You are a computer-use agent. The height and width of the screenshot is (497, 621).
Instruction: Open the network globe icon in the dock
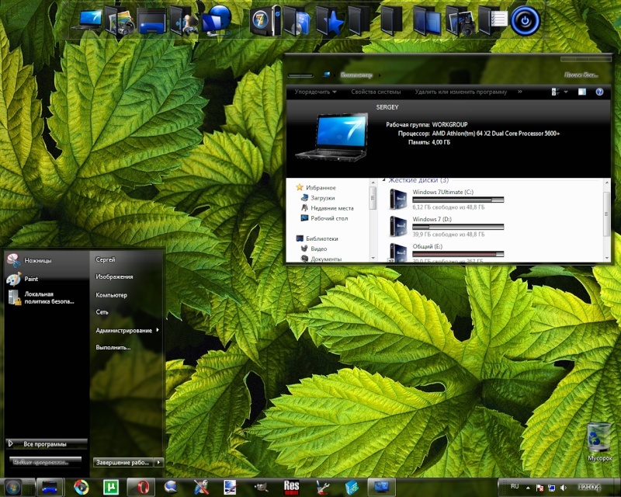[217, 20]
